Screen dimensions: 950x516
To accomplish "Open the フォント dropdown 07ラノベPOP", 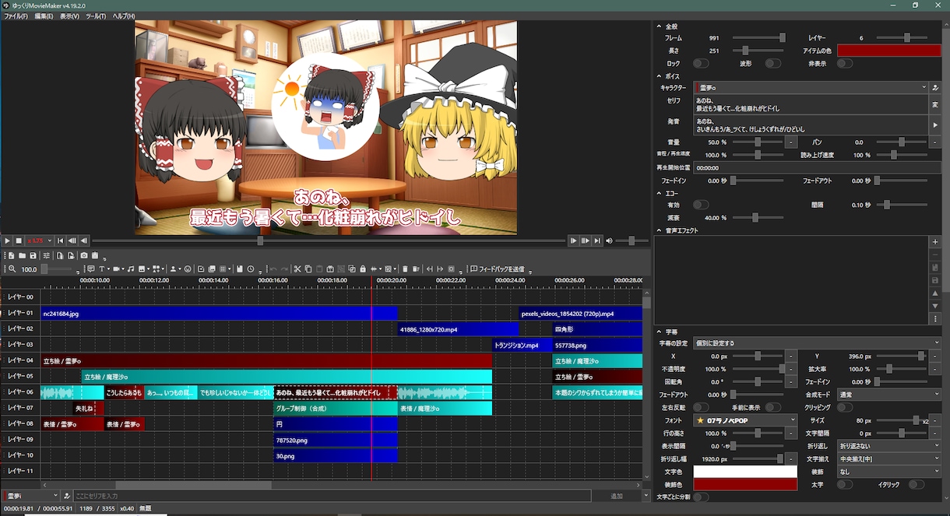I will click(x=745, y=420).
